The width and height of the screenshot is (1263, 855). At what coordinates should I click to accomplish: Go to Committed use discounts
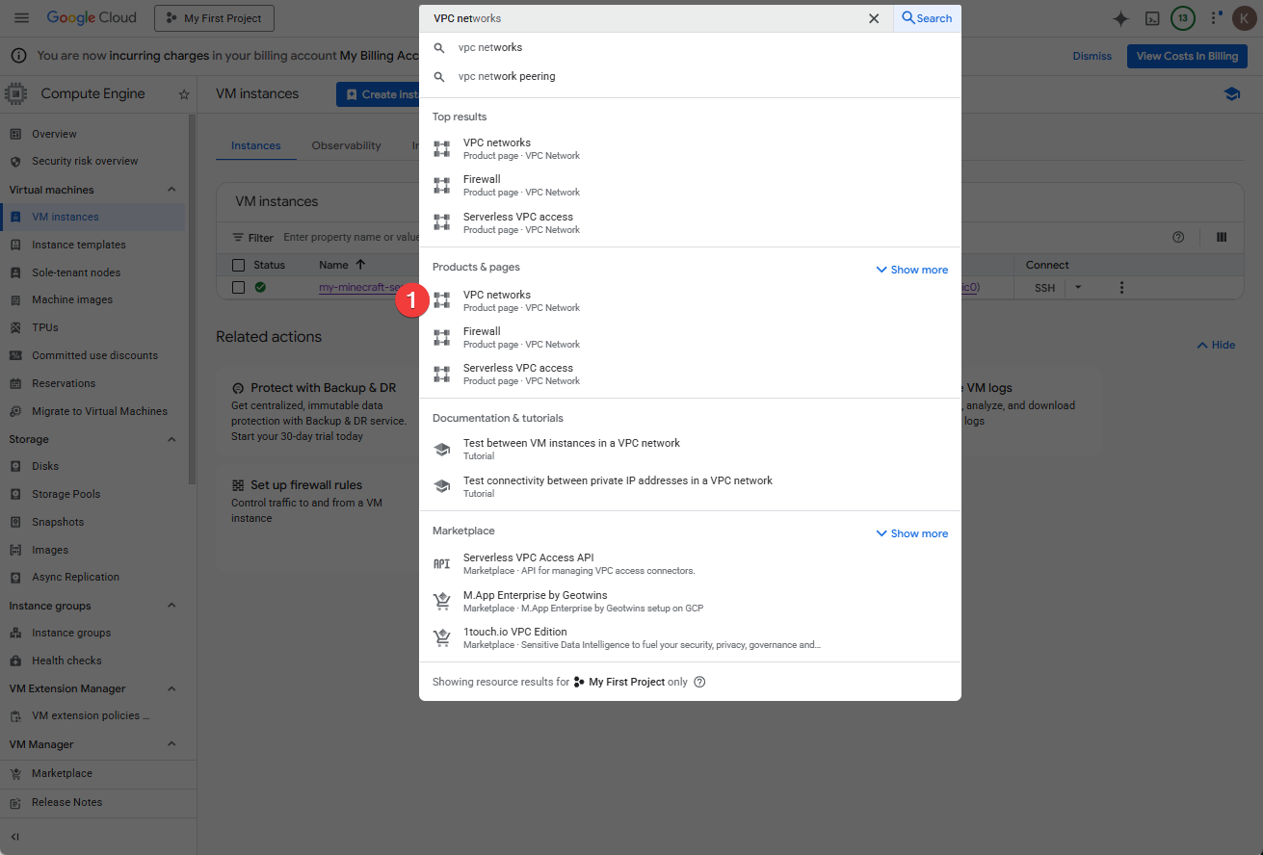94,355
